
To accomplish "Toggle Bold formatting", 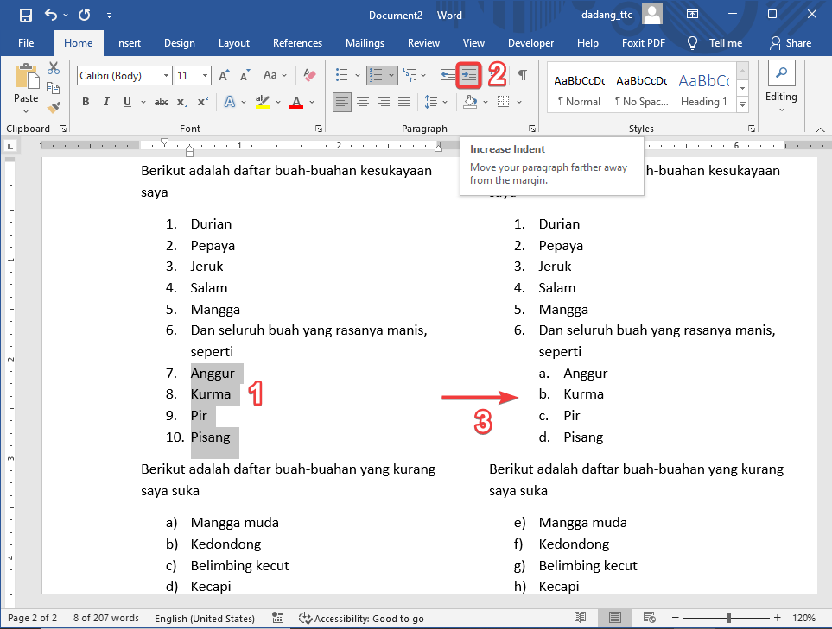I will pos(85,102).
